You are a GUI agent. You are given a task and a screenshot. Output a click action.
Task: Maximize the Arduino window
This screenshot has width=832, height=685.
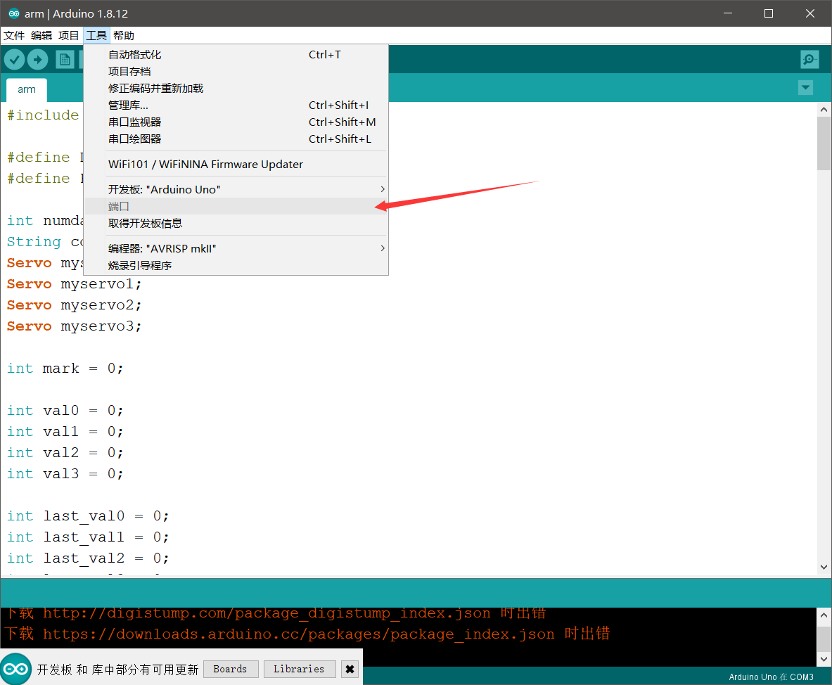pyautogui.click(x=768, y=13)
